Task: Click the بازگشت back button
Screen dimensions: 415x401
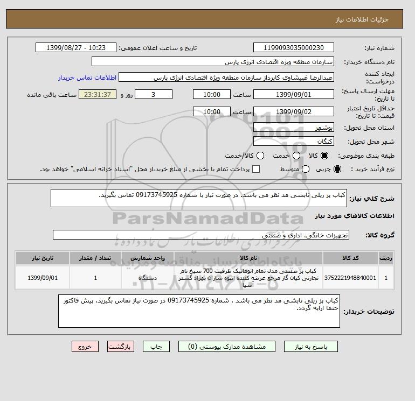Action: point(121,347)
